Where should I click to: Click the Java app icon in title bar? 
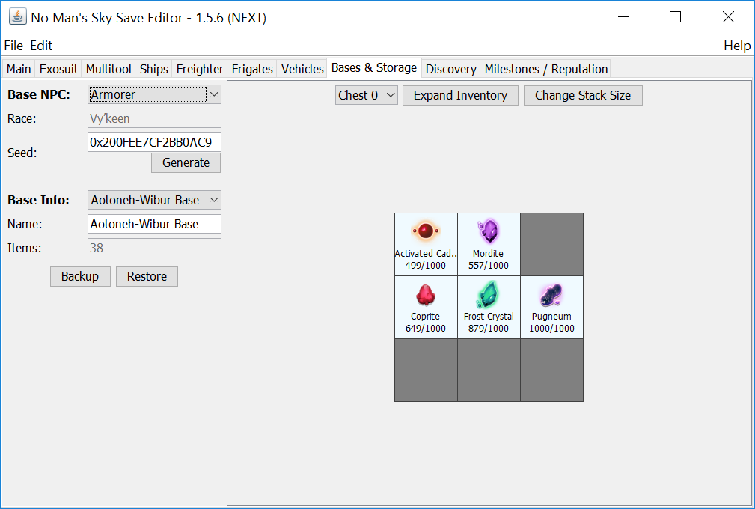click(x=17, y=17)
